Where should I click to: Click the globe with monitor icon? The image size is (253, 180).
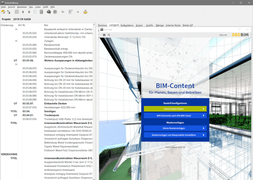(49, 12)
